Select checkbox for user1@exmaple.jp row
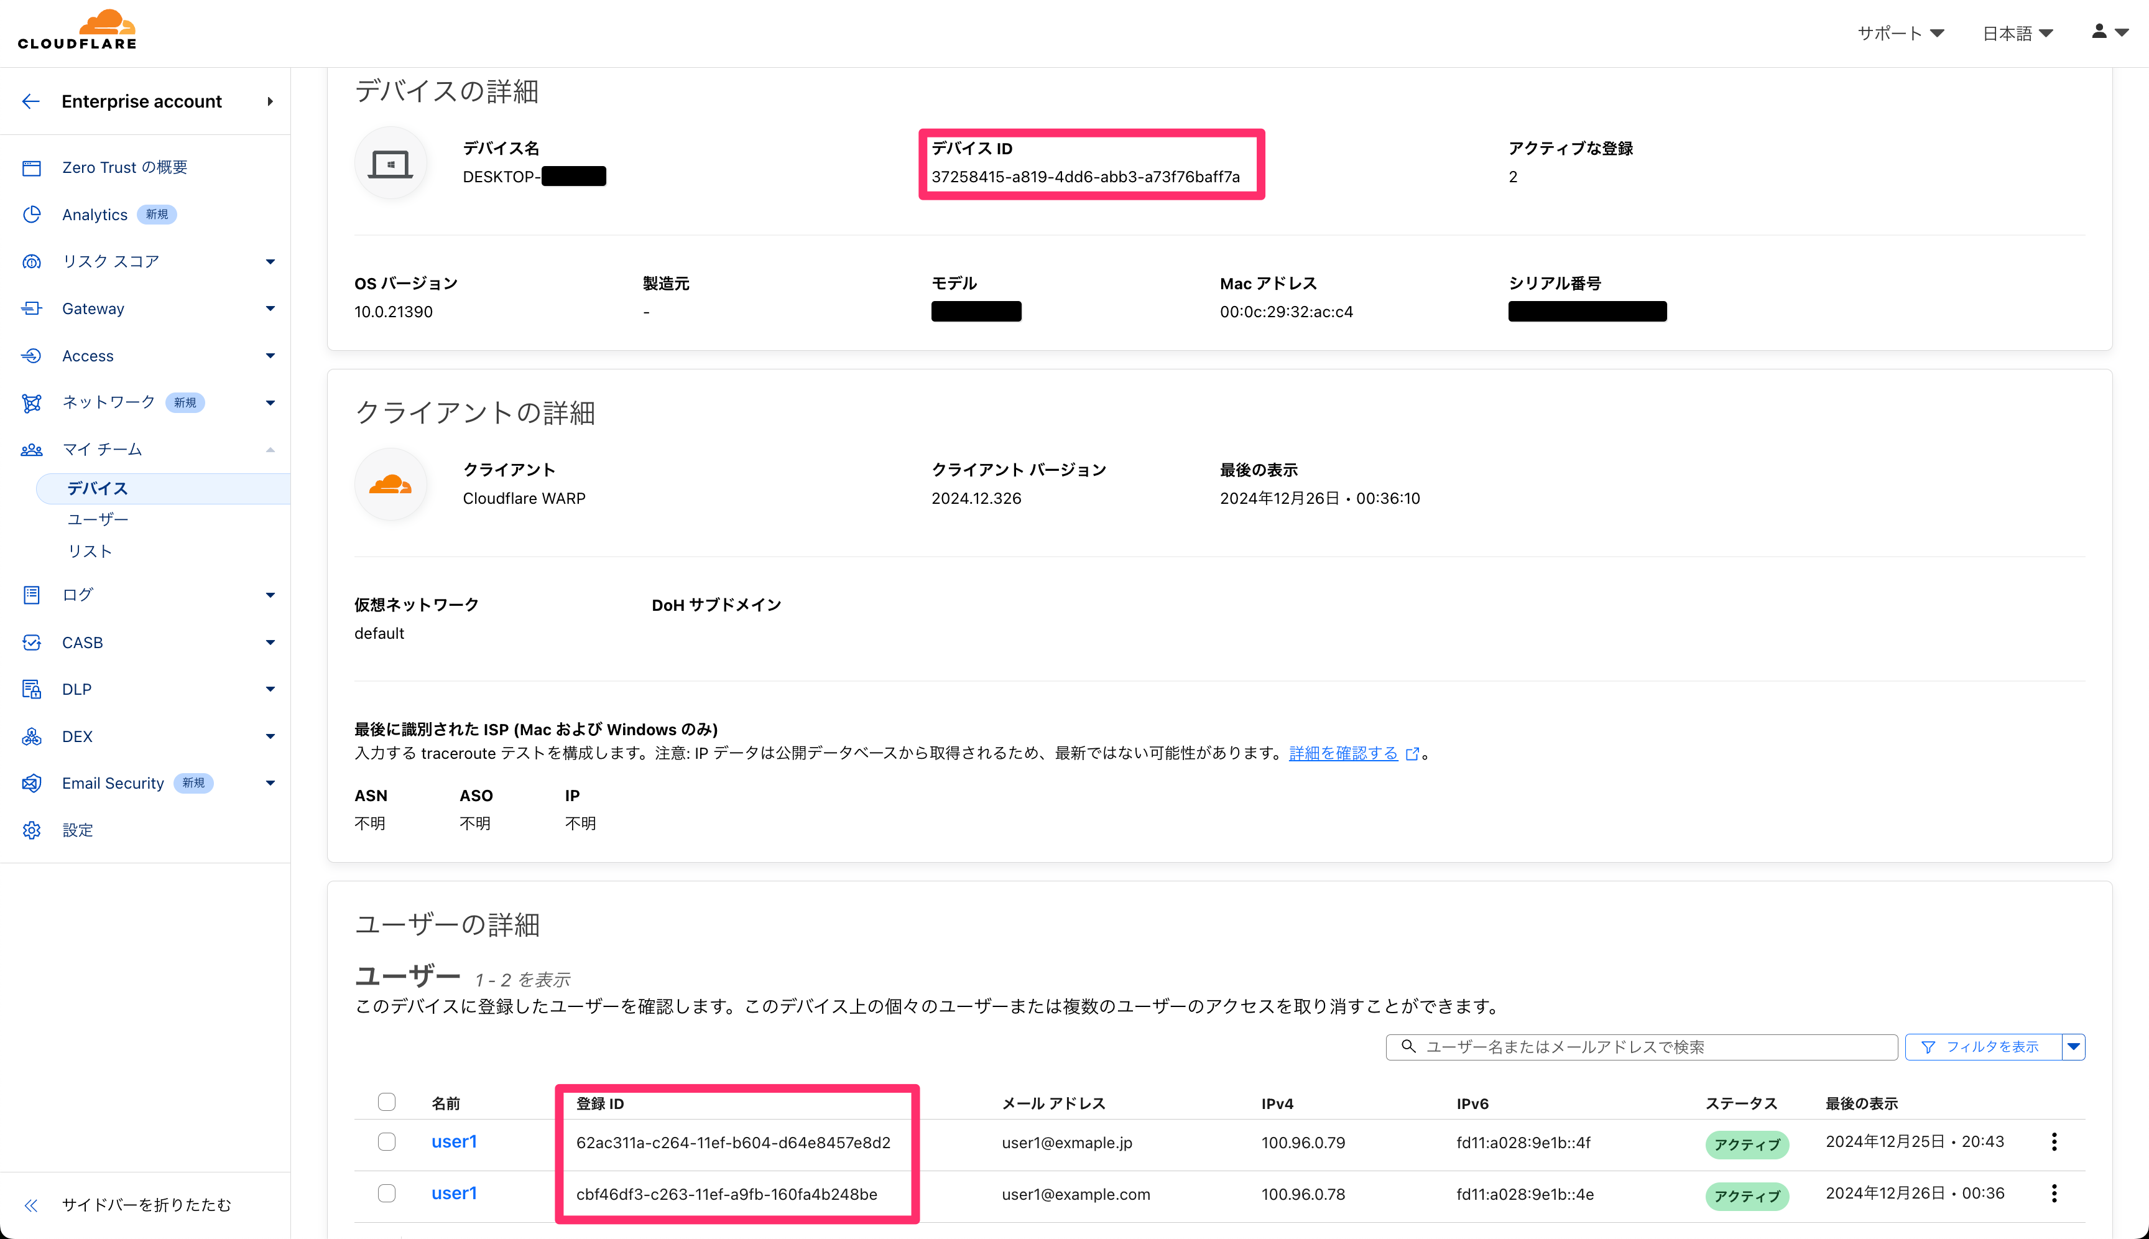 [387, 1142]
